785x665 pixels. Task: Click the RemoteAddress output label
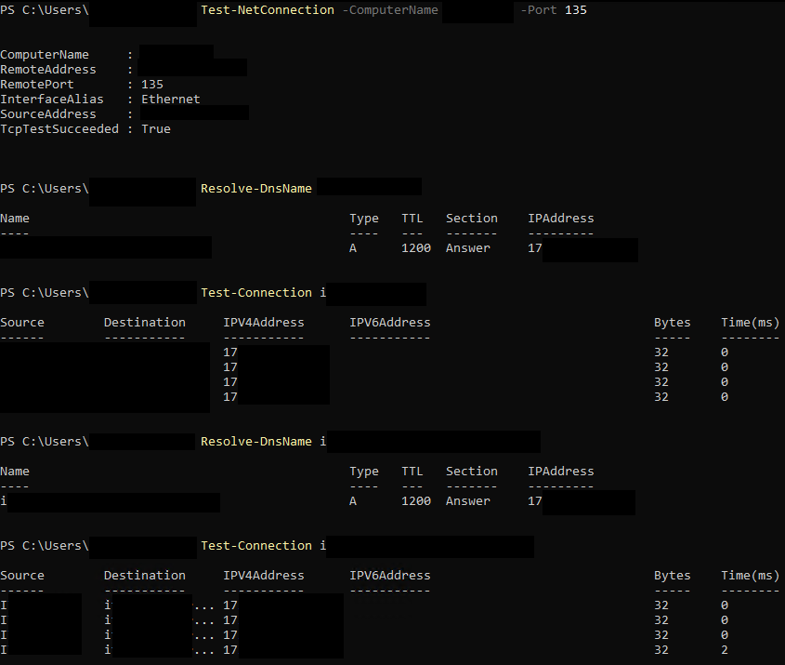point(48,70)
